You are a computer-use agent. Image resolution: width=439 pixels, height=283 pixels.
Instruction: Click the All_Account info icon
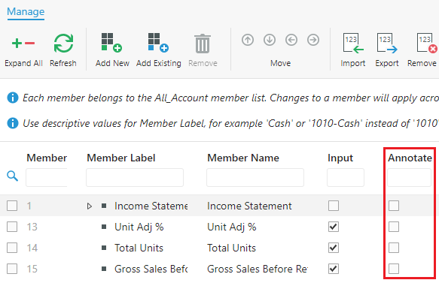point(13,98)
